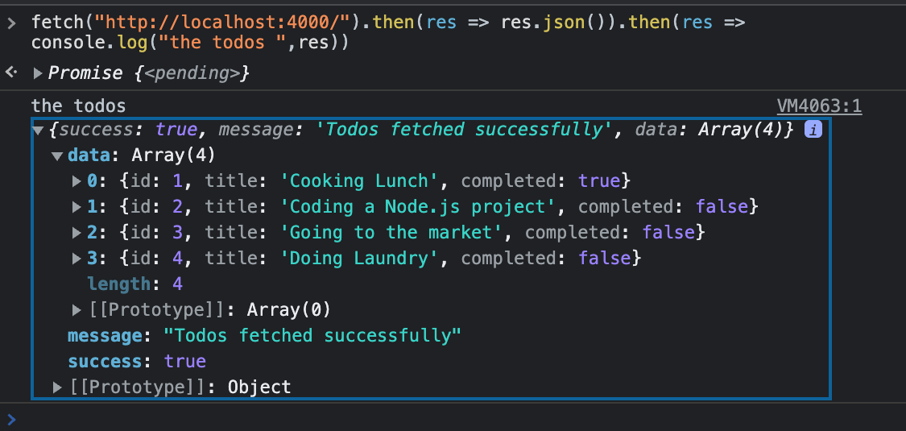Viewport: 906px width, 431px height.
Task: Collapse the data Array(4) node
Action: [x=57, y=155]
